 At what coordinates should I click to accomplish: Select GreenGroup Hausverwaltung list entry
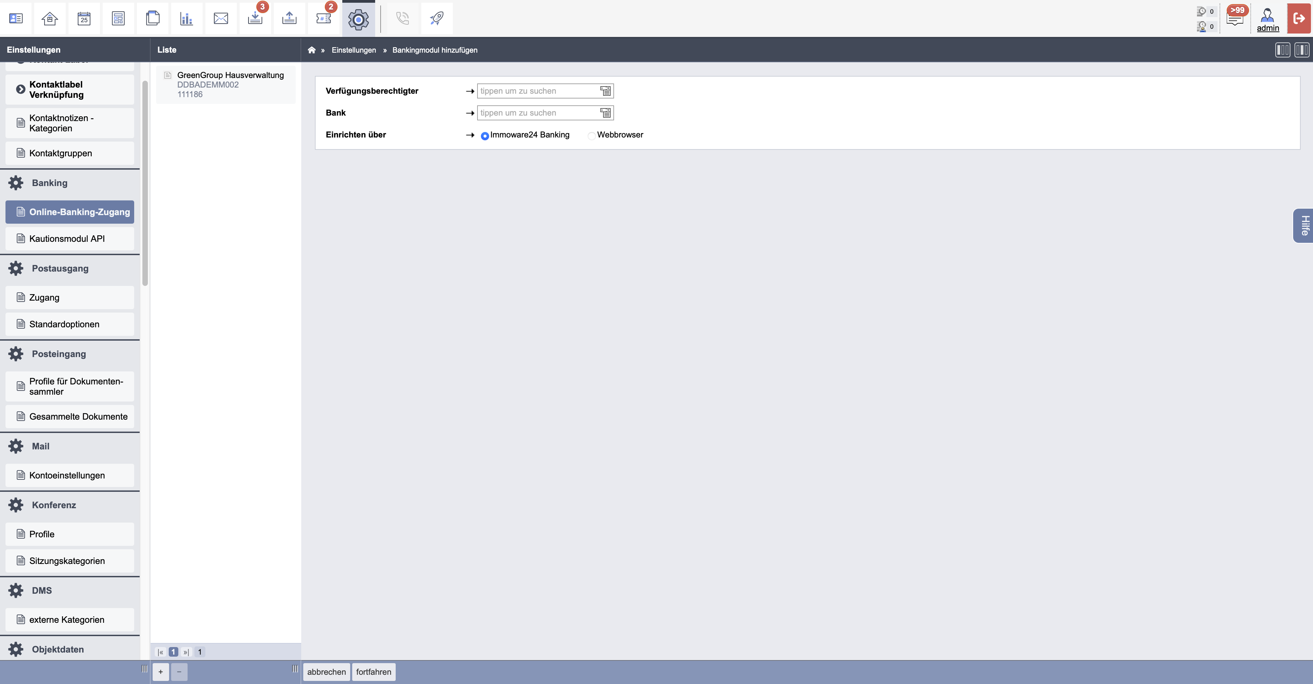pos(226,84)
